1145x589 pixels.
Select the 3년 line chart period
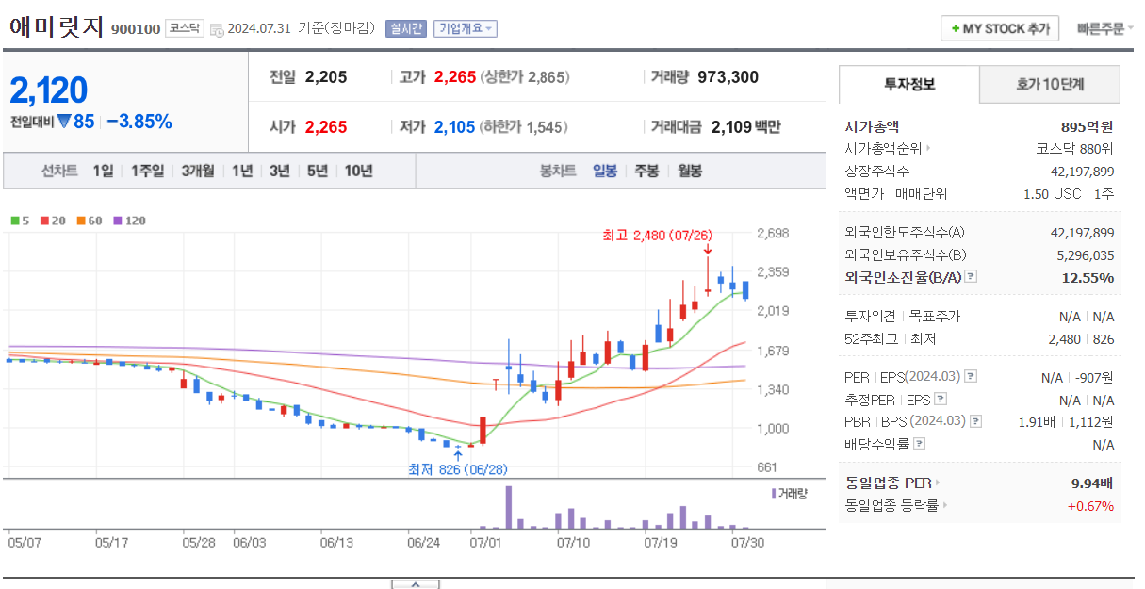click(x=280, y=171)
